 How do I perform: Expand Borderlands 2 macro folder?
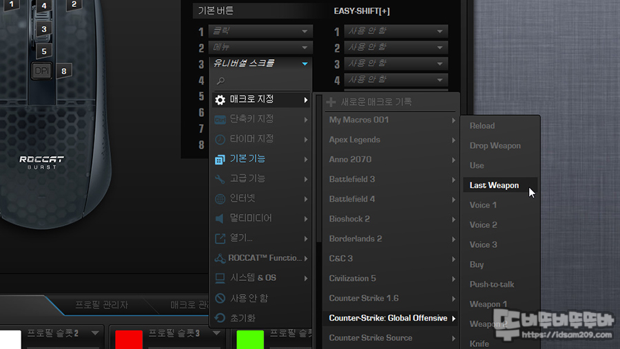391,239
